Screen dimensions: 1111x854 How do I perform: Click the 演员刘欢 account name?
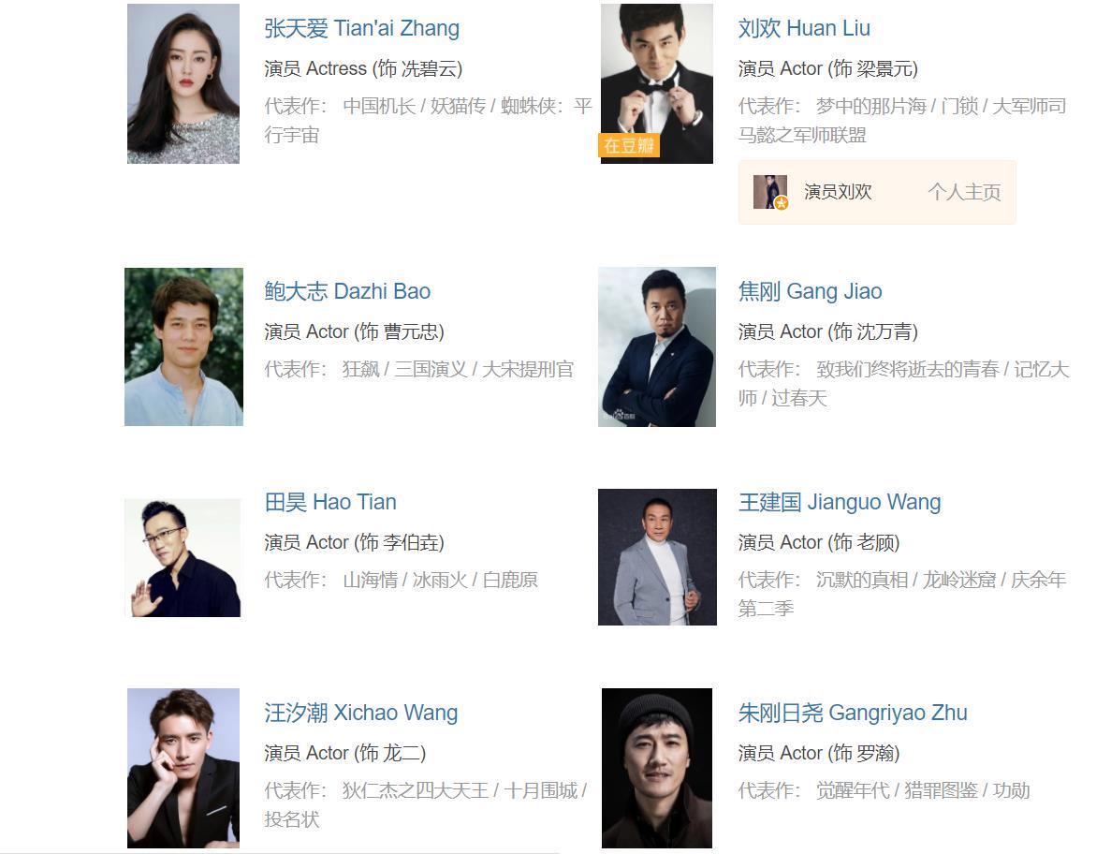click(x=838, y=192)
